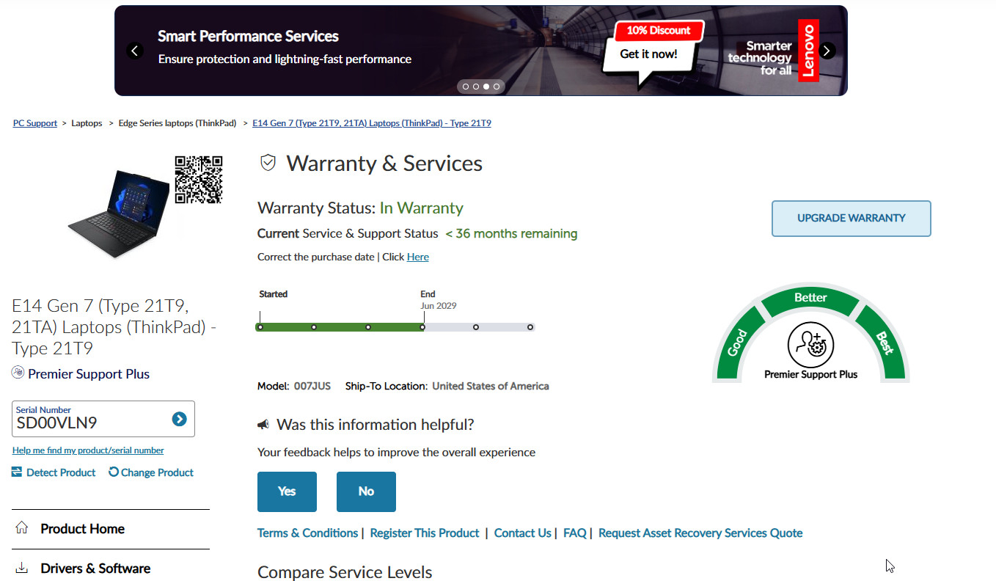Image resolution: width=996 pixels, height=581 pixels.
Task: Go to previous banner slide arrow
Action: [133, 51]
